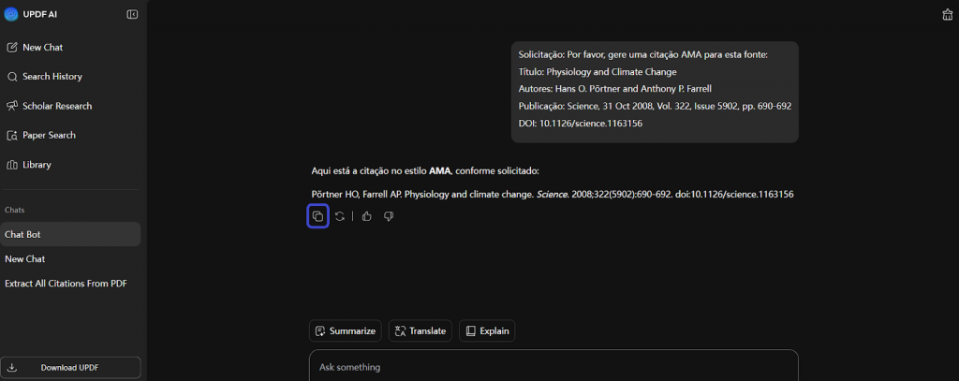Click the download arrow icon
This screenshot has width=959, height=381.
pyautogui.click(x=11, y=368)
